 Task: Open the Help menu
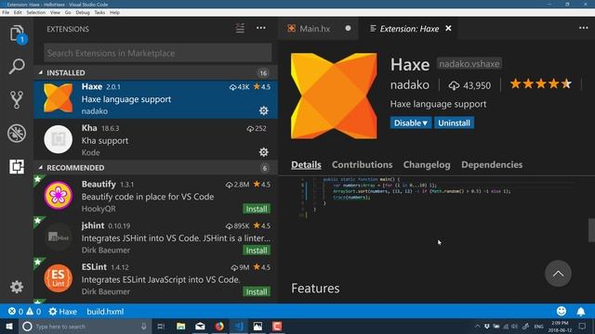coord(115,12)
